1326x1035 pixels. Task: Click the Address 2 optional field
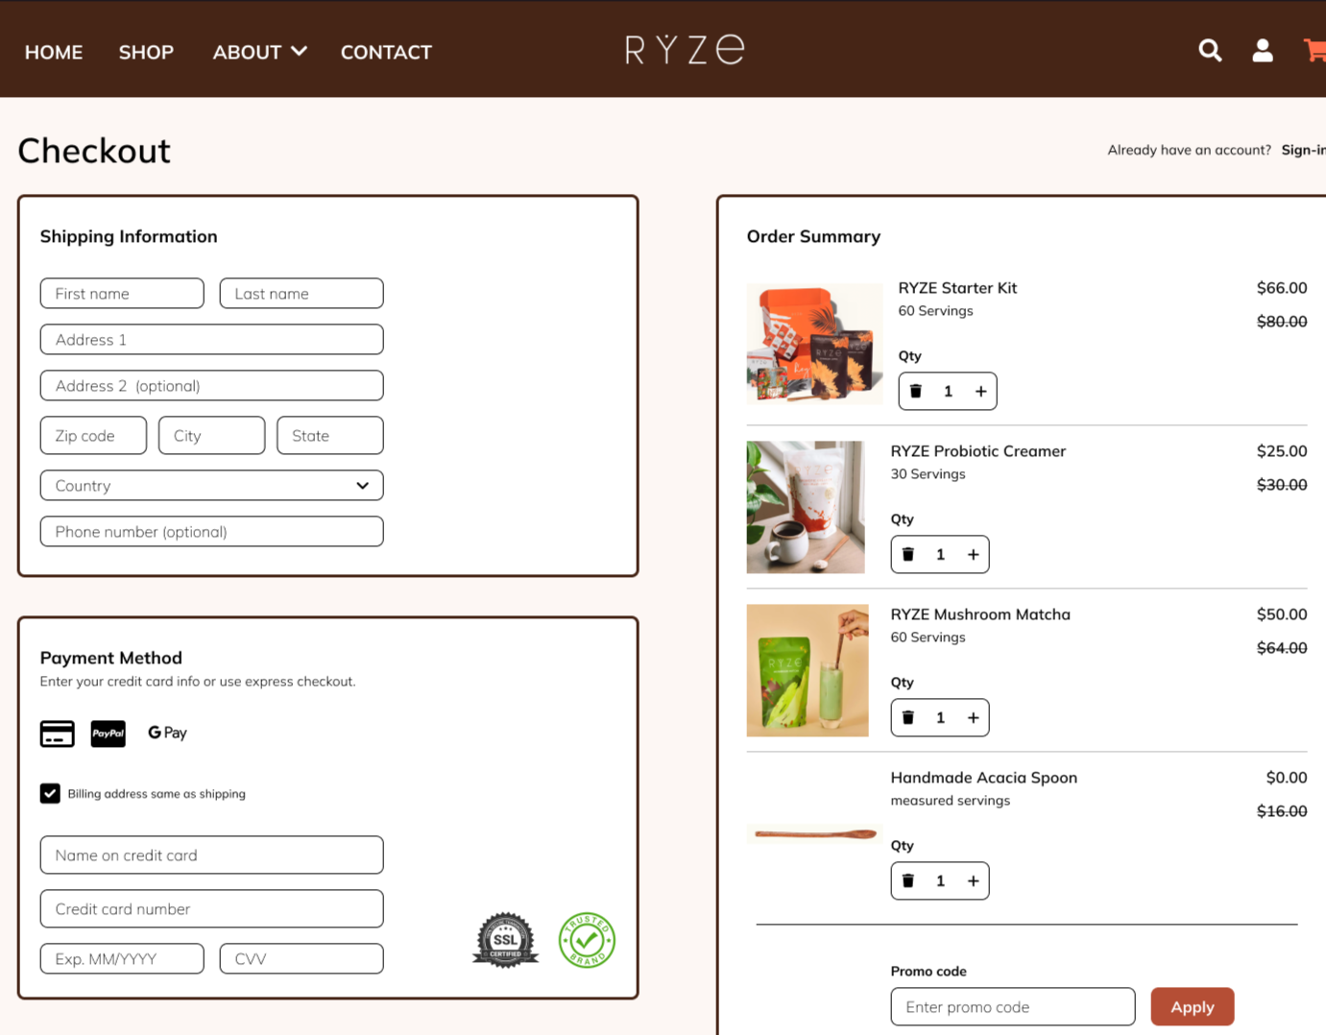coord(212,385)
